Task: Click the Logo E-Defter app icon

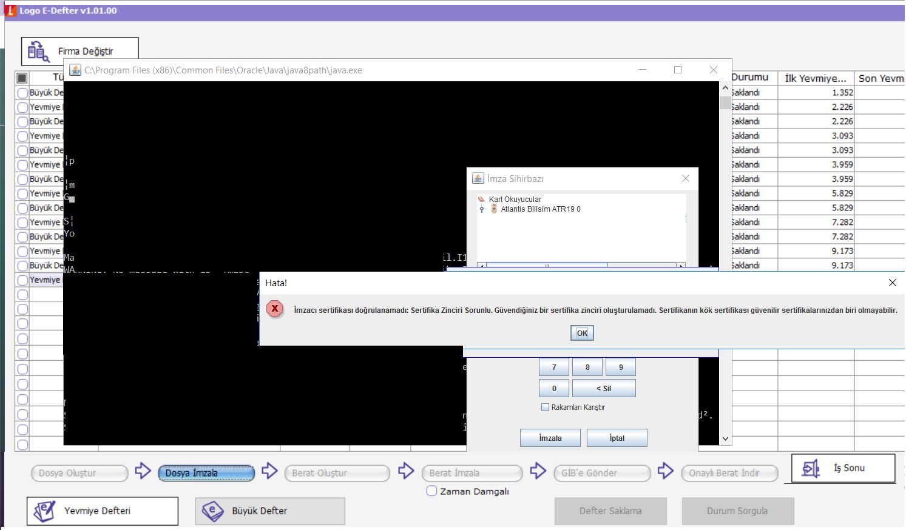Action: 10,10
